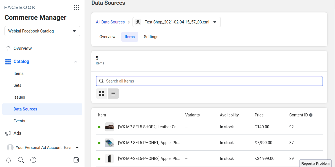The image size is (335, 167).
Task: Click the personal ad account avatar
Action: pyautogui.click(x=10, y=148)
